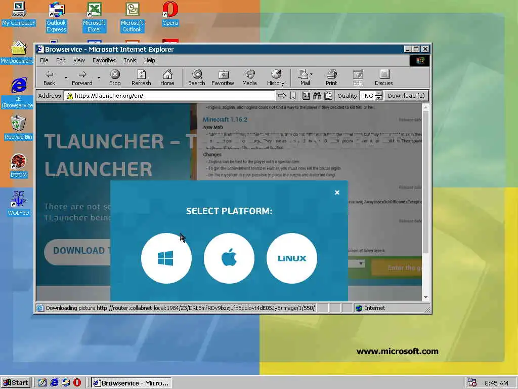Open the File menu
The width and height of the screenshot is (518, 389).
pyautogui.click(x=44, y=61)
